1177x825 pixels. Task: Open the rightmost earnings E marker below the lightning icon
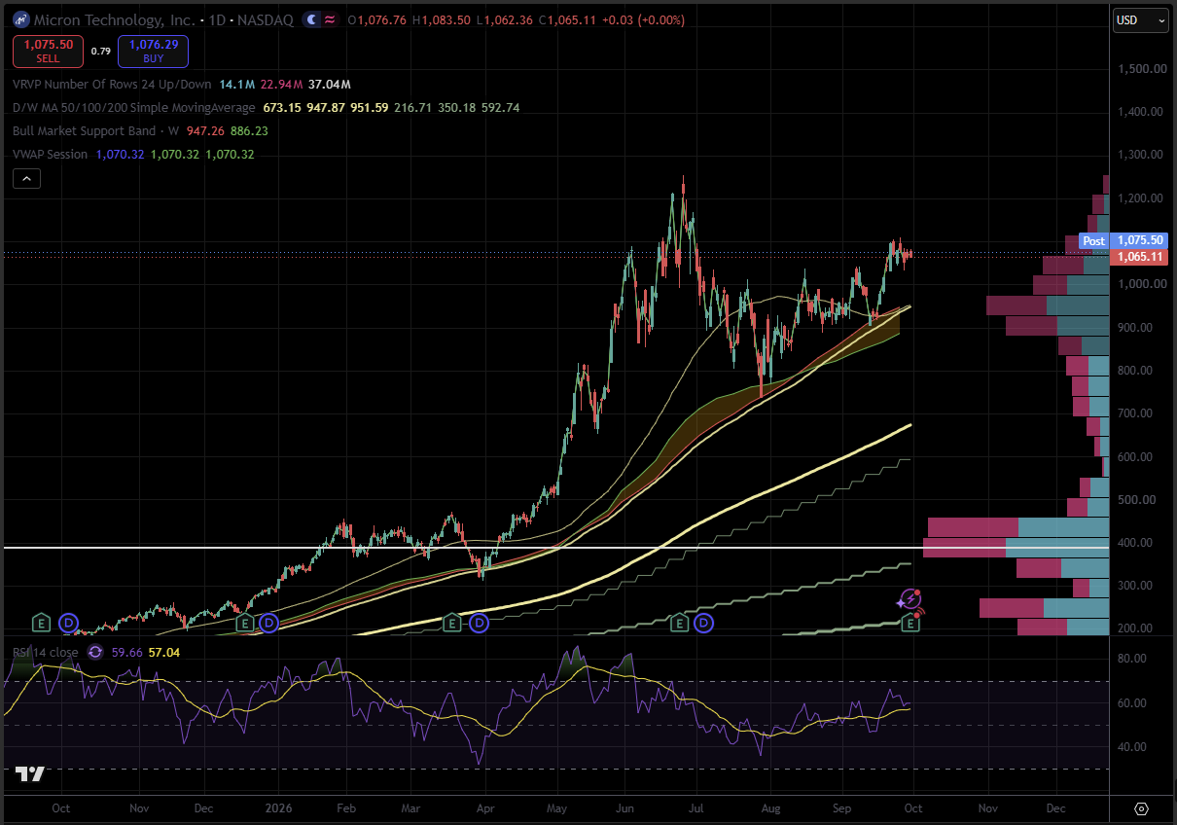(x=911, y=622)
